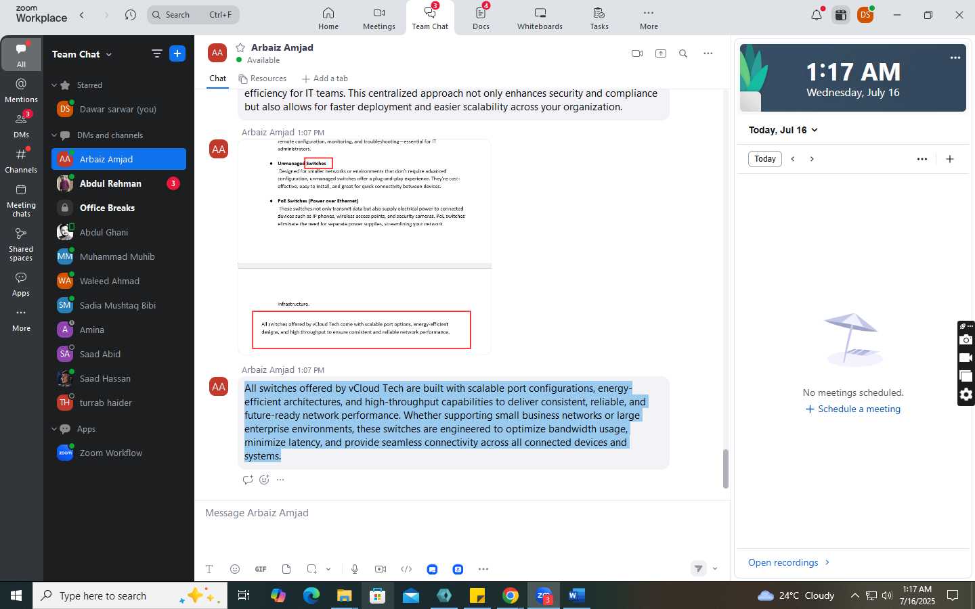Open the Whiteboards tab
This screenshot has width=975, height=609.
pyautogui.click(x=540, y=18)
